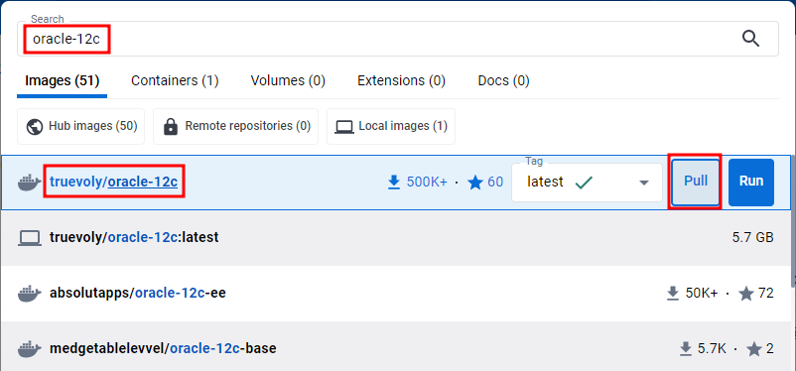Click the Tag dropdown arrow

pyautogui.click(x=644, y=183)
